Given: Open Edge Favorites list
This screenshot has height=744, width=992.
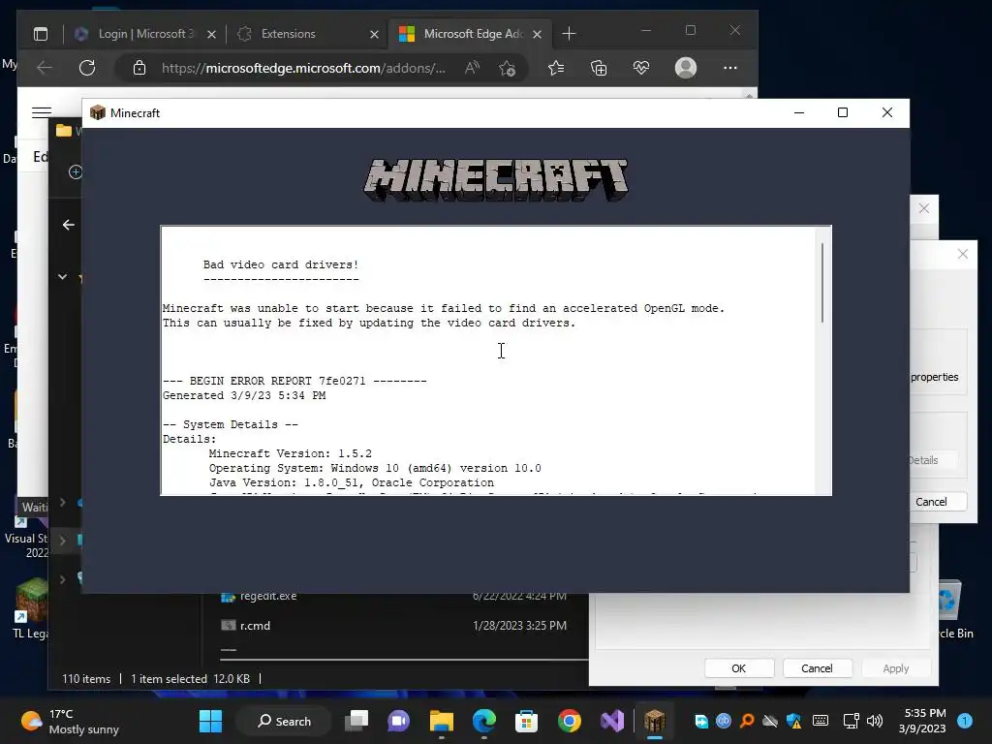Looking at the screenshot, I should pyautogui.click(x=555, y=68).
